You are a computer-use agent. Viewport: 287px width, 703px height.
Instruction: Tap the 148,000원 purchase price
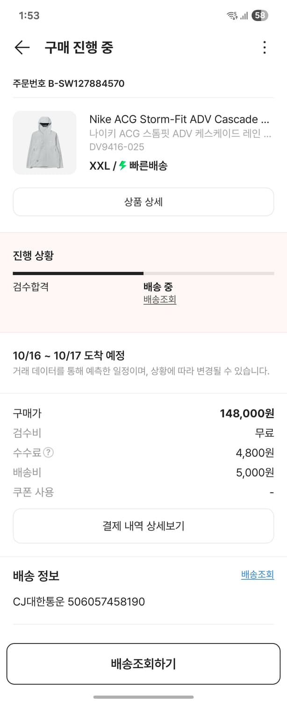tap(247, 413)
